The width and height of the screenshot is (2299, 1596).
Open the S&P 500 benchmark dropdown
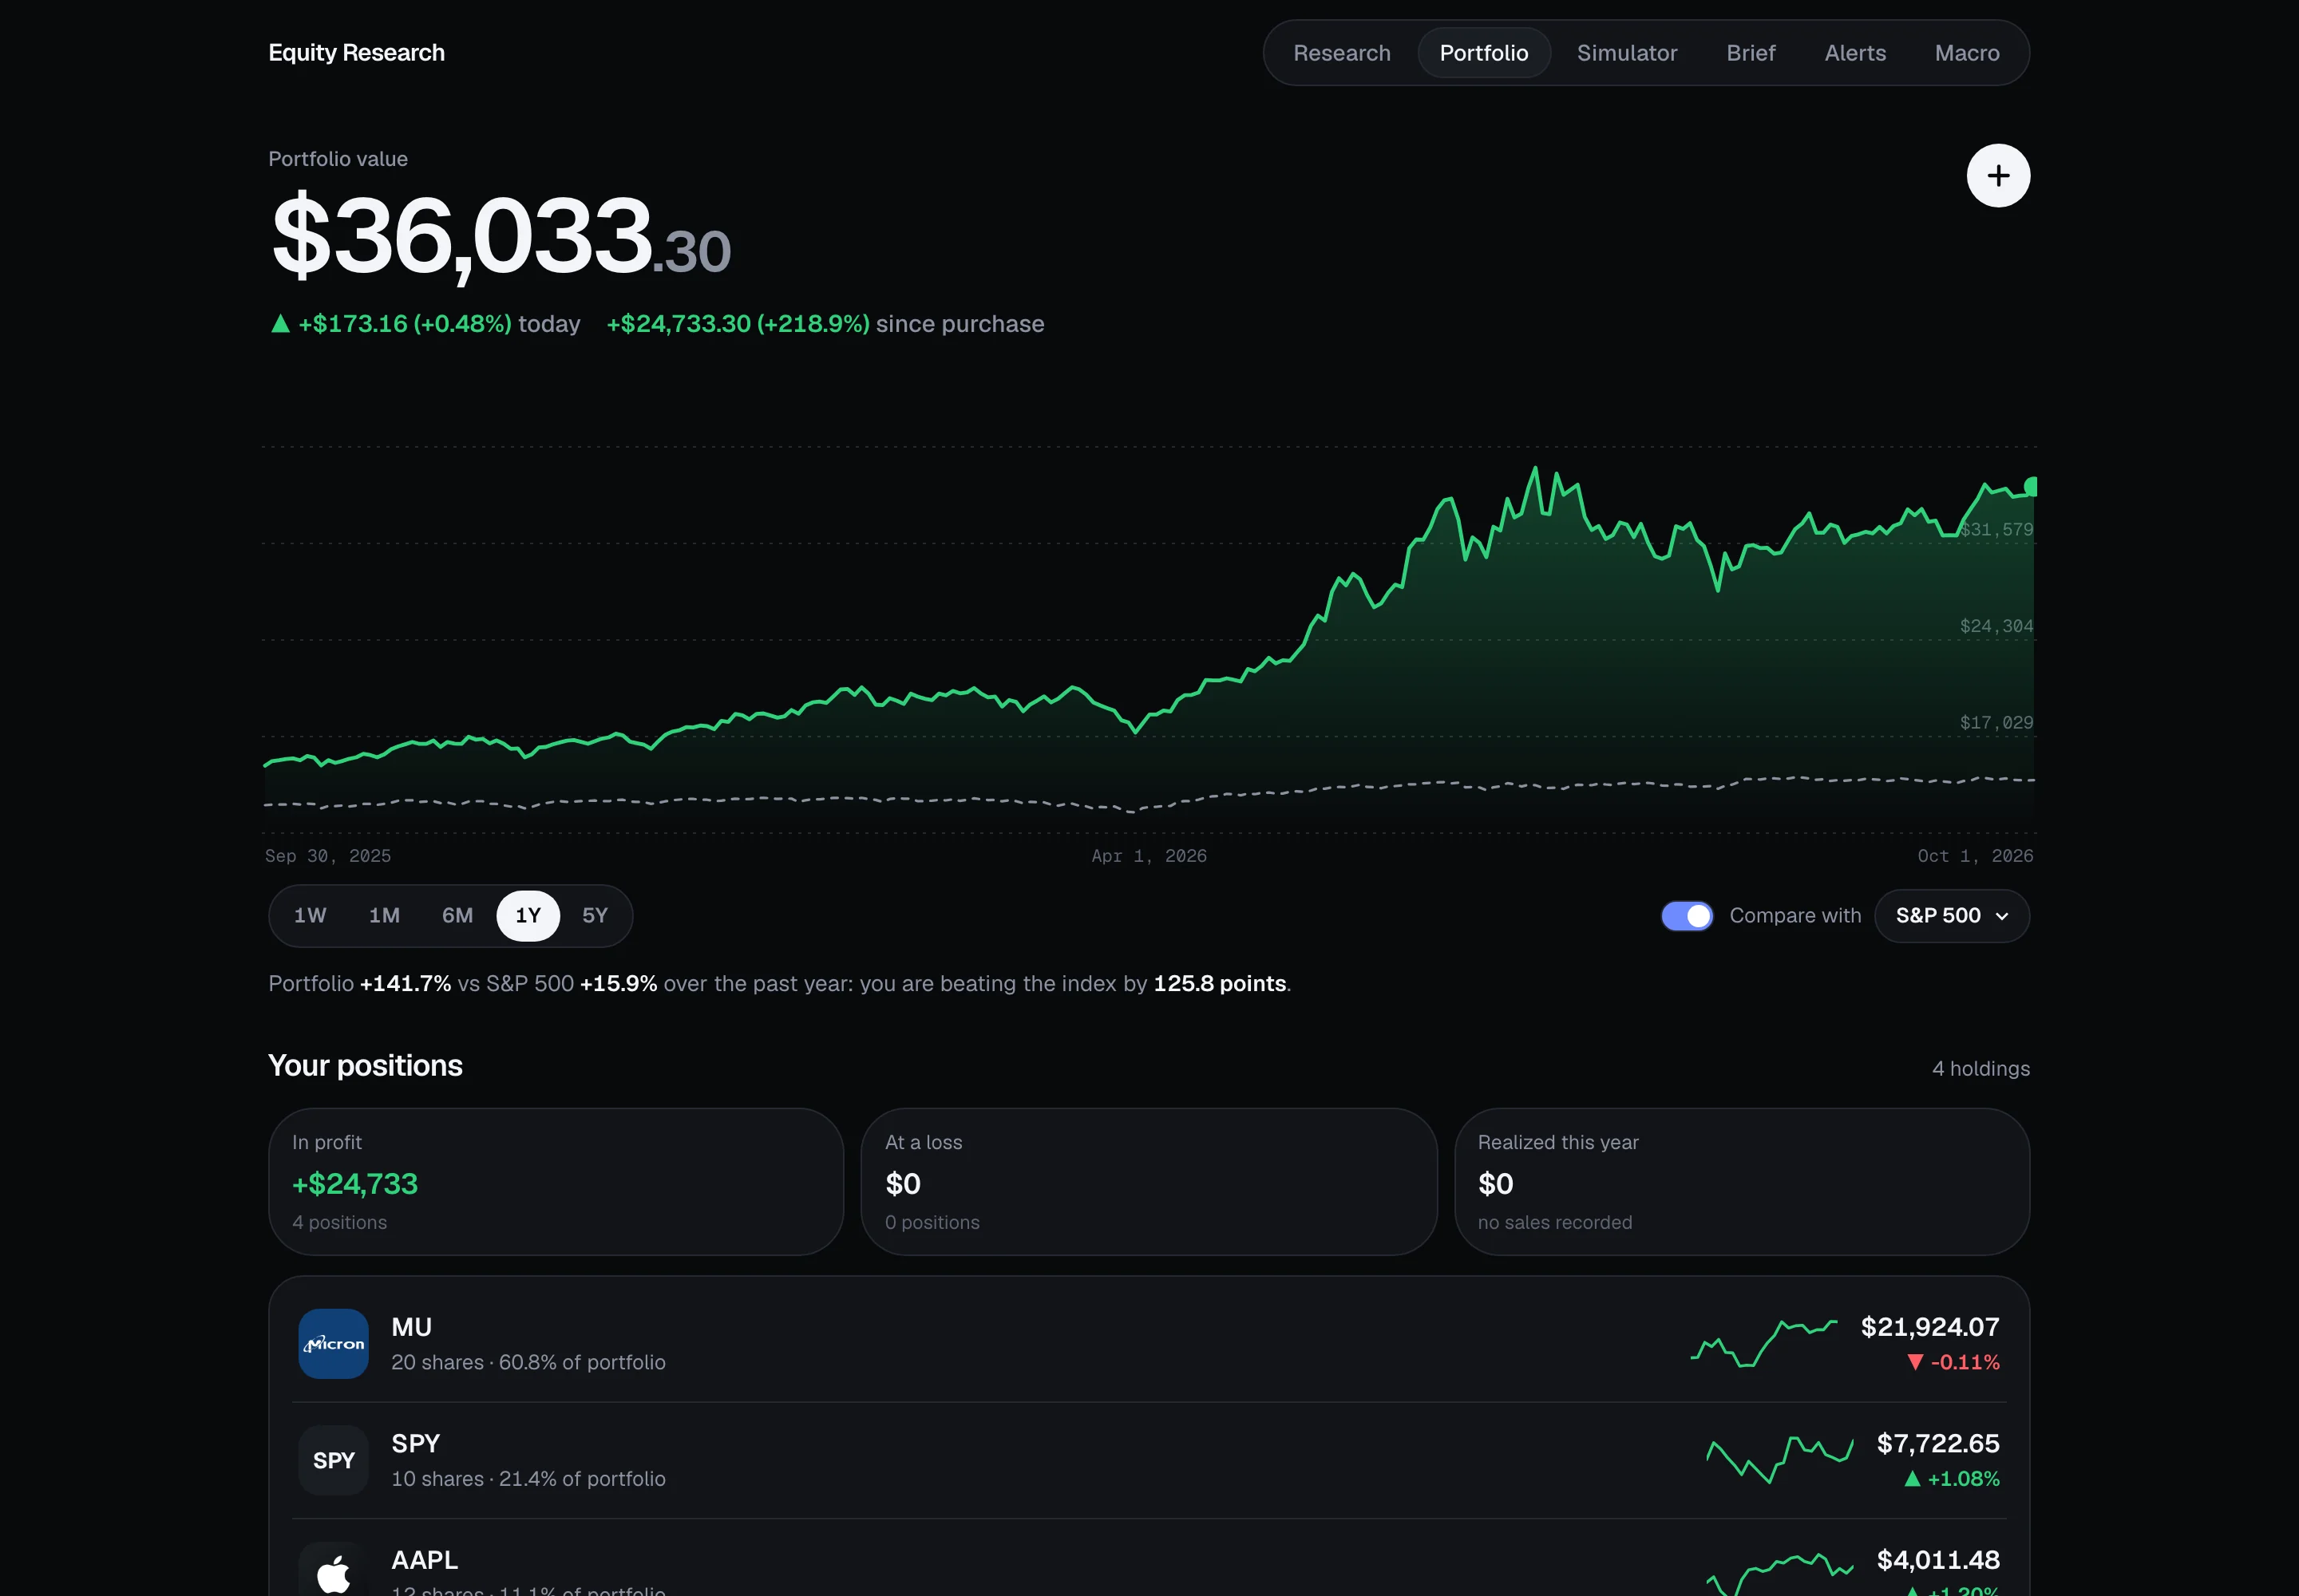1951,915
